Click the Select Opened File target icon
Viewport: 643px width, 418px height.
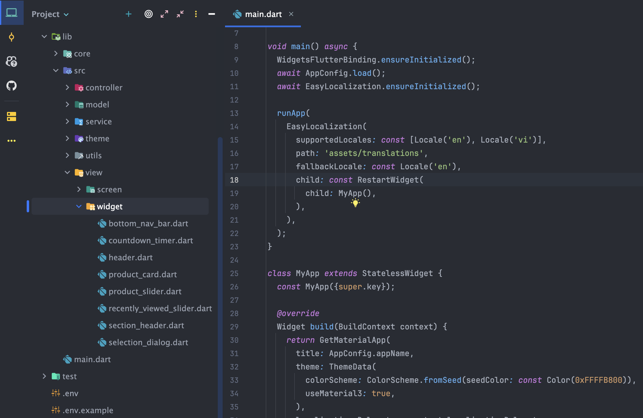[x=149, y=14]
